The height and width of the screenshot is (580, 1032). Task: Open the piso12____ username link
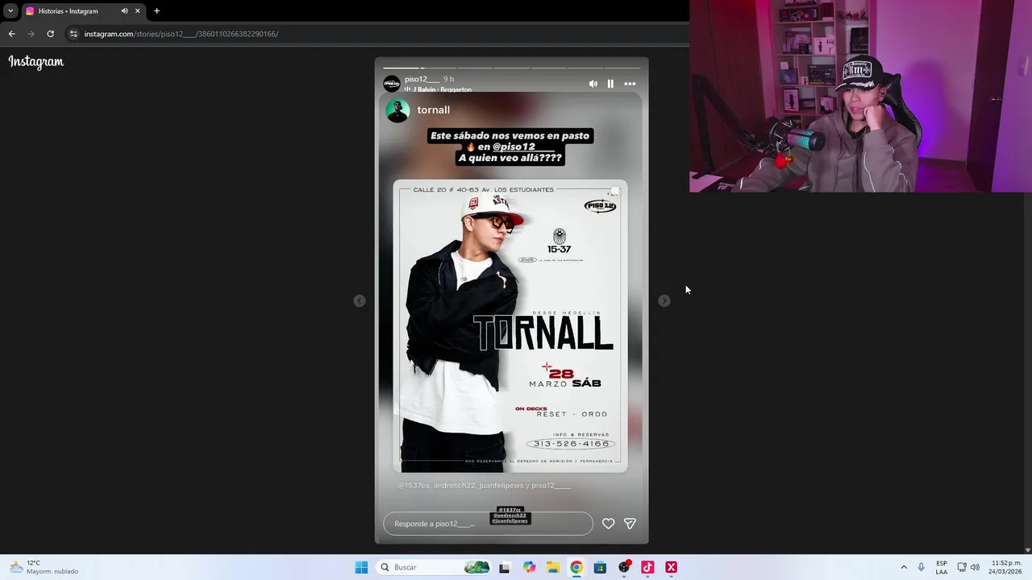422,79
